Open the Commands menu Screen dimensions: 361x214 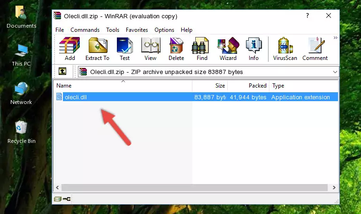click(85, 30)
